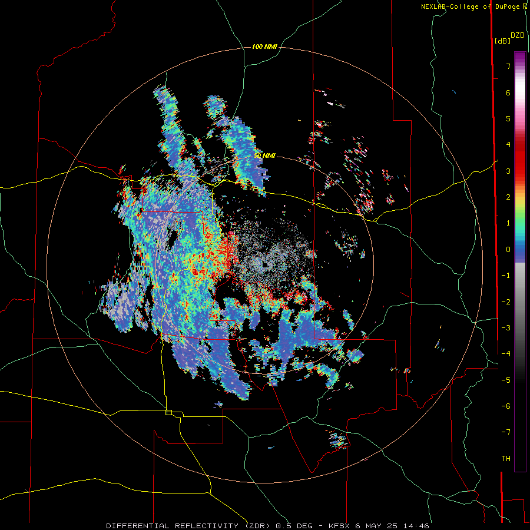Click the 0 dB value on color scale

(x=508, y=250)
